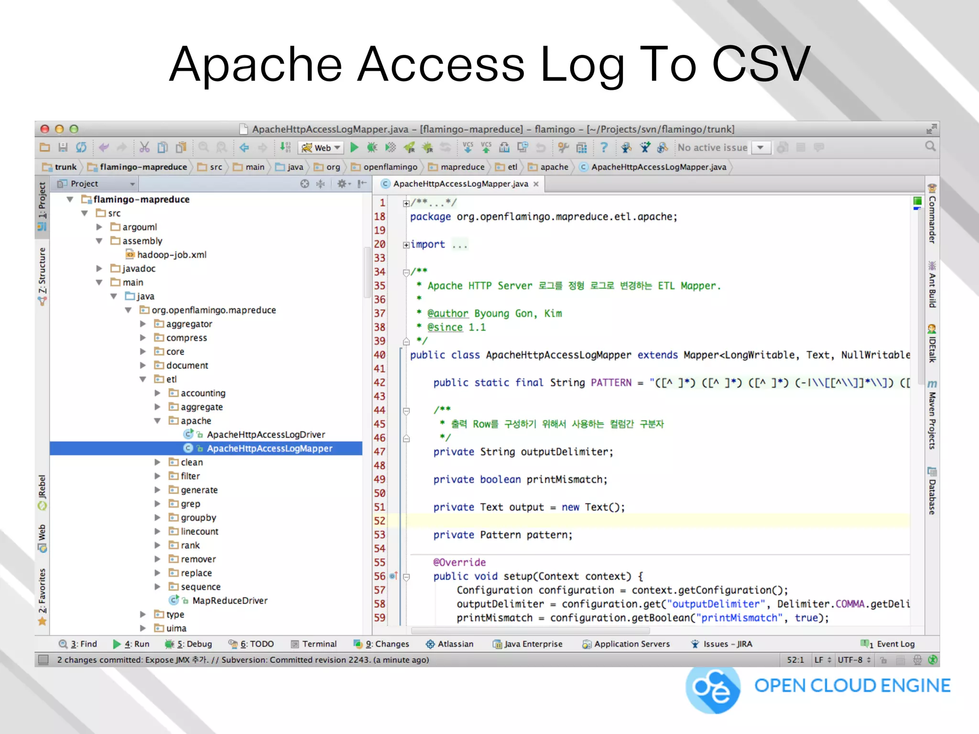The width and height of the screenshot is (979, 734).
Task: Click the Save All floppy disk icon
Action: tap(63, 148)
